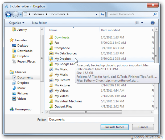165x140 pixels.
Task: Click the navigation pane scroll down arrow
Action: [42, 112]
